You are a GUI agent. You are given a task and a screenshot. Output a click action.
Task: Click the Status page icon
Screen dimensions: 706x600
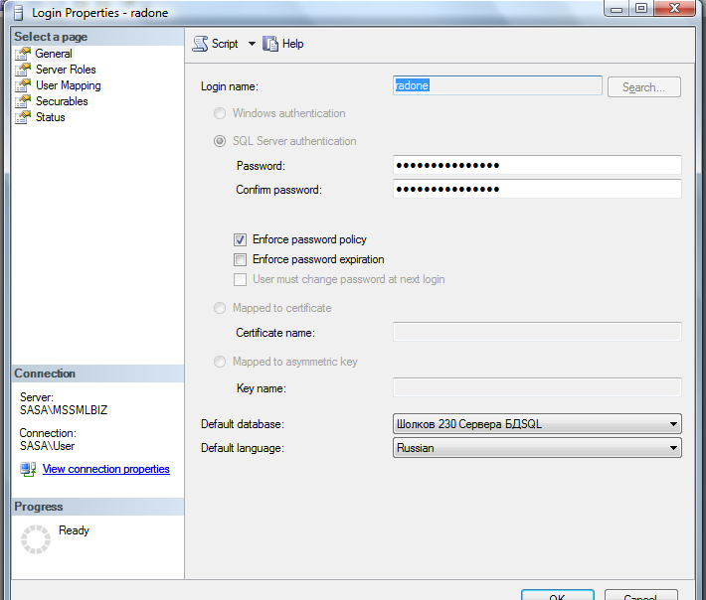pos(23,117)
